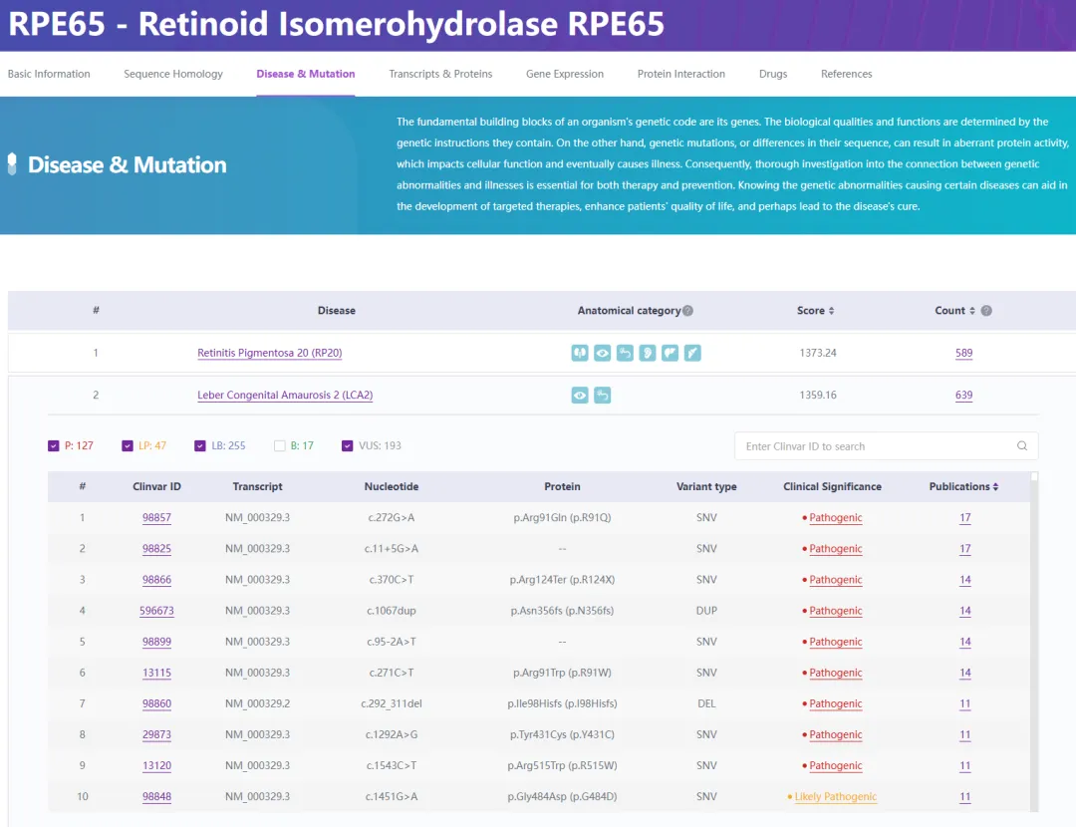Click the ear icon in Retinitis Pigmentosa row

click(648, 353)
